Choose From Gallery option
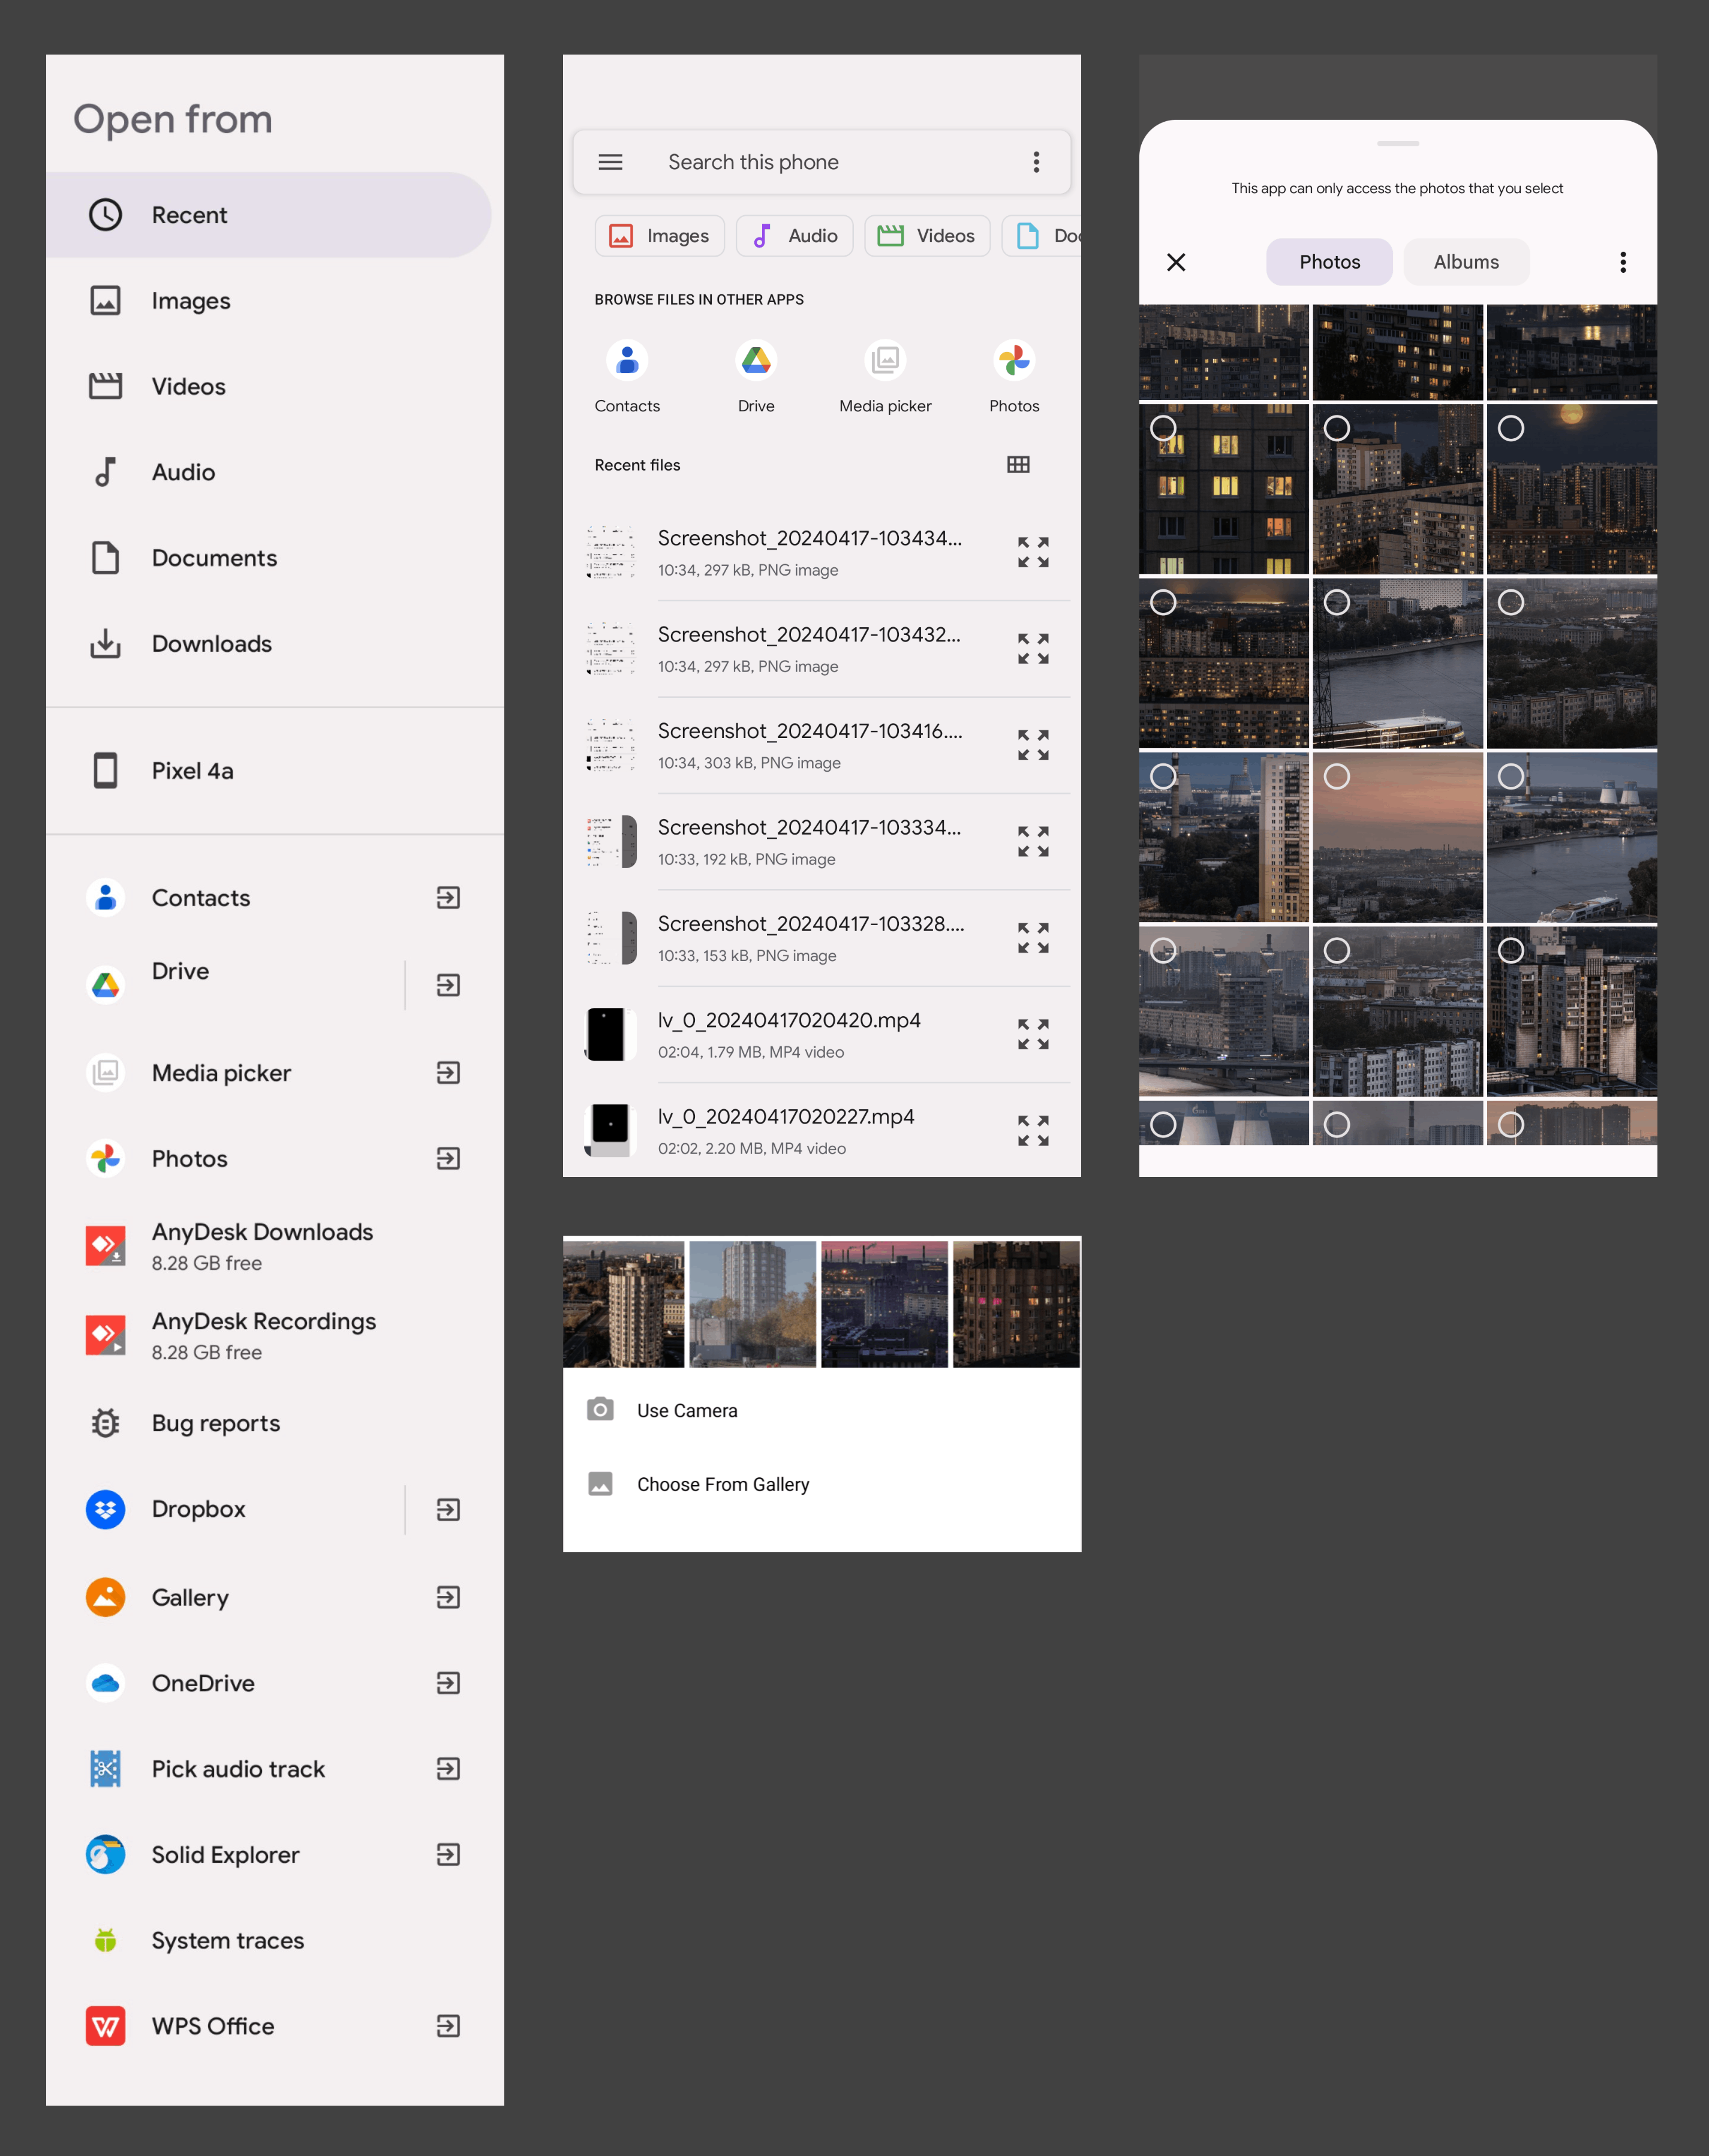Viewport: 1709px width, 2156px height. [723, 1484]
